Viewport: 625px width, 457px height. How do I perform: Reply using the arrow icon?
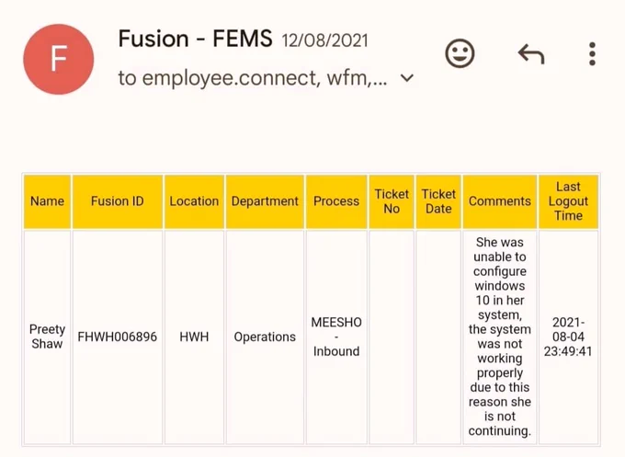tap(531, 53)
